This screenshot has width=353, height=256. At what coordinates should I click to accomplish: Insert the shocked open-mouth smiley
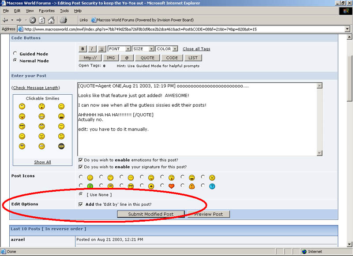point(41,106)
